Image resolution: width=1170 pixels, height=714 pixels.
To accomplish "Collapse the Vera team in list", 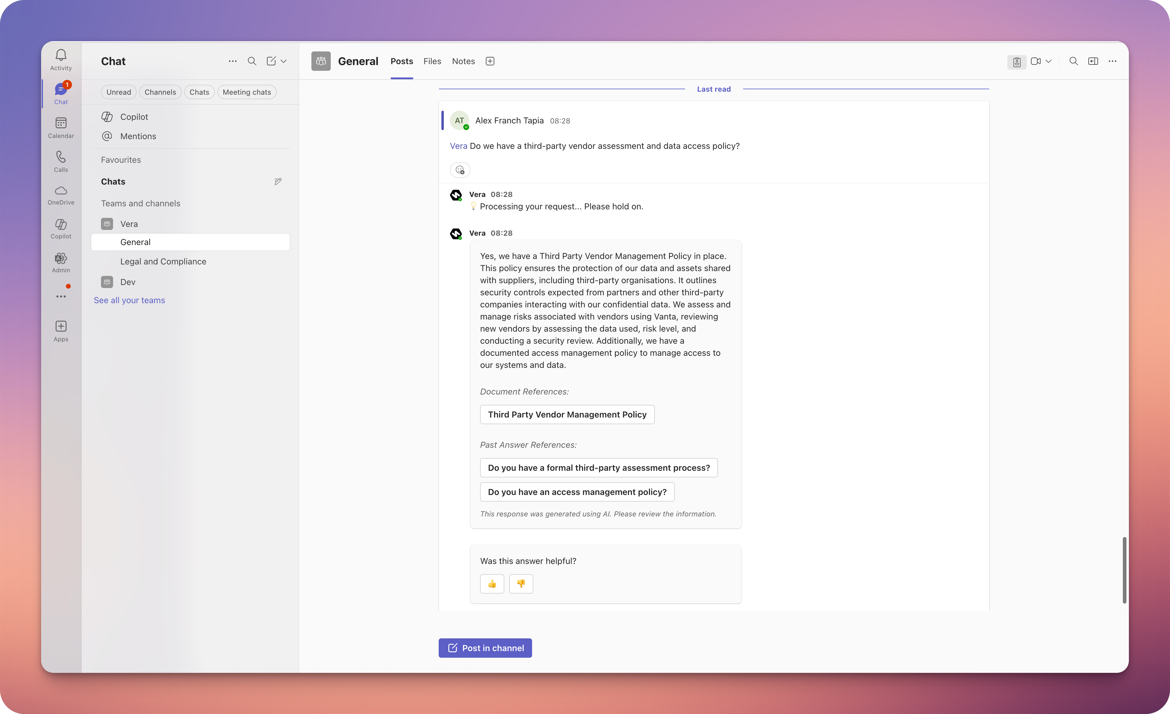I will (129, 224).
